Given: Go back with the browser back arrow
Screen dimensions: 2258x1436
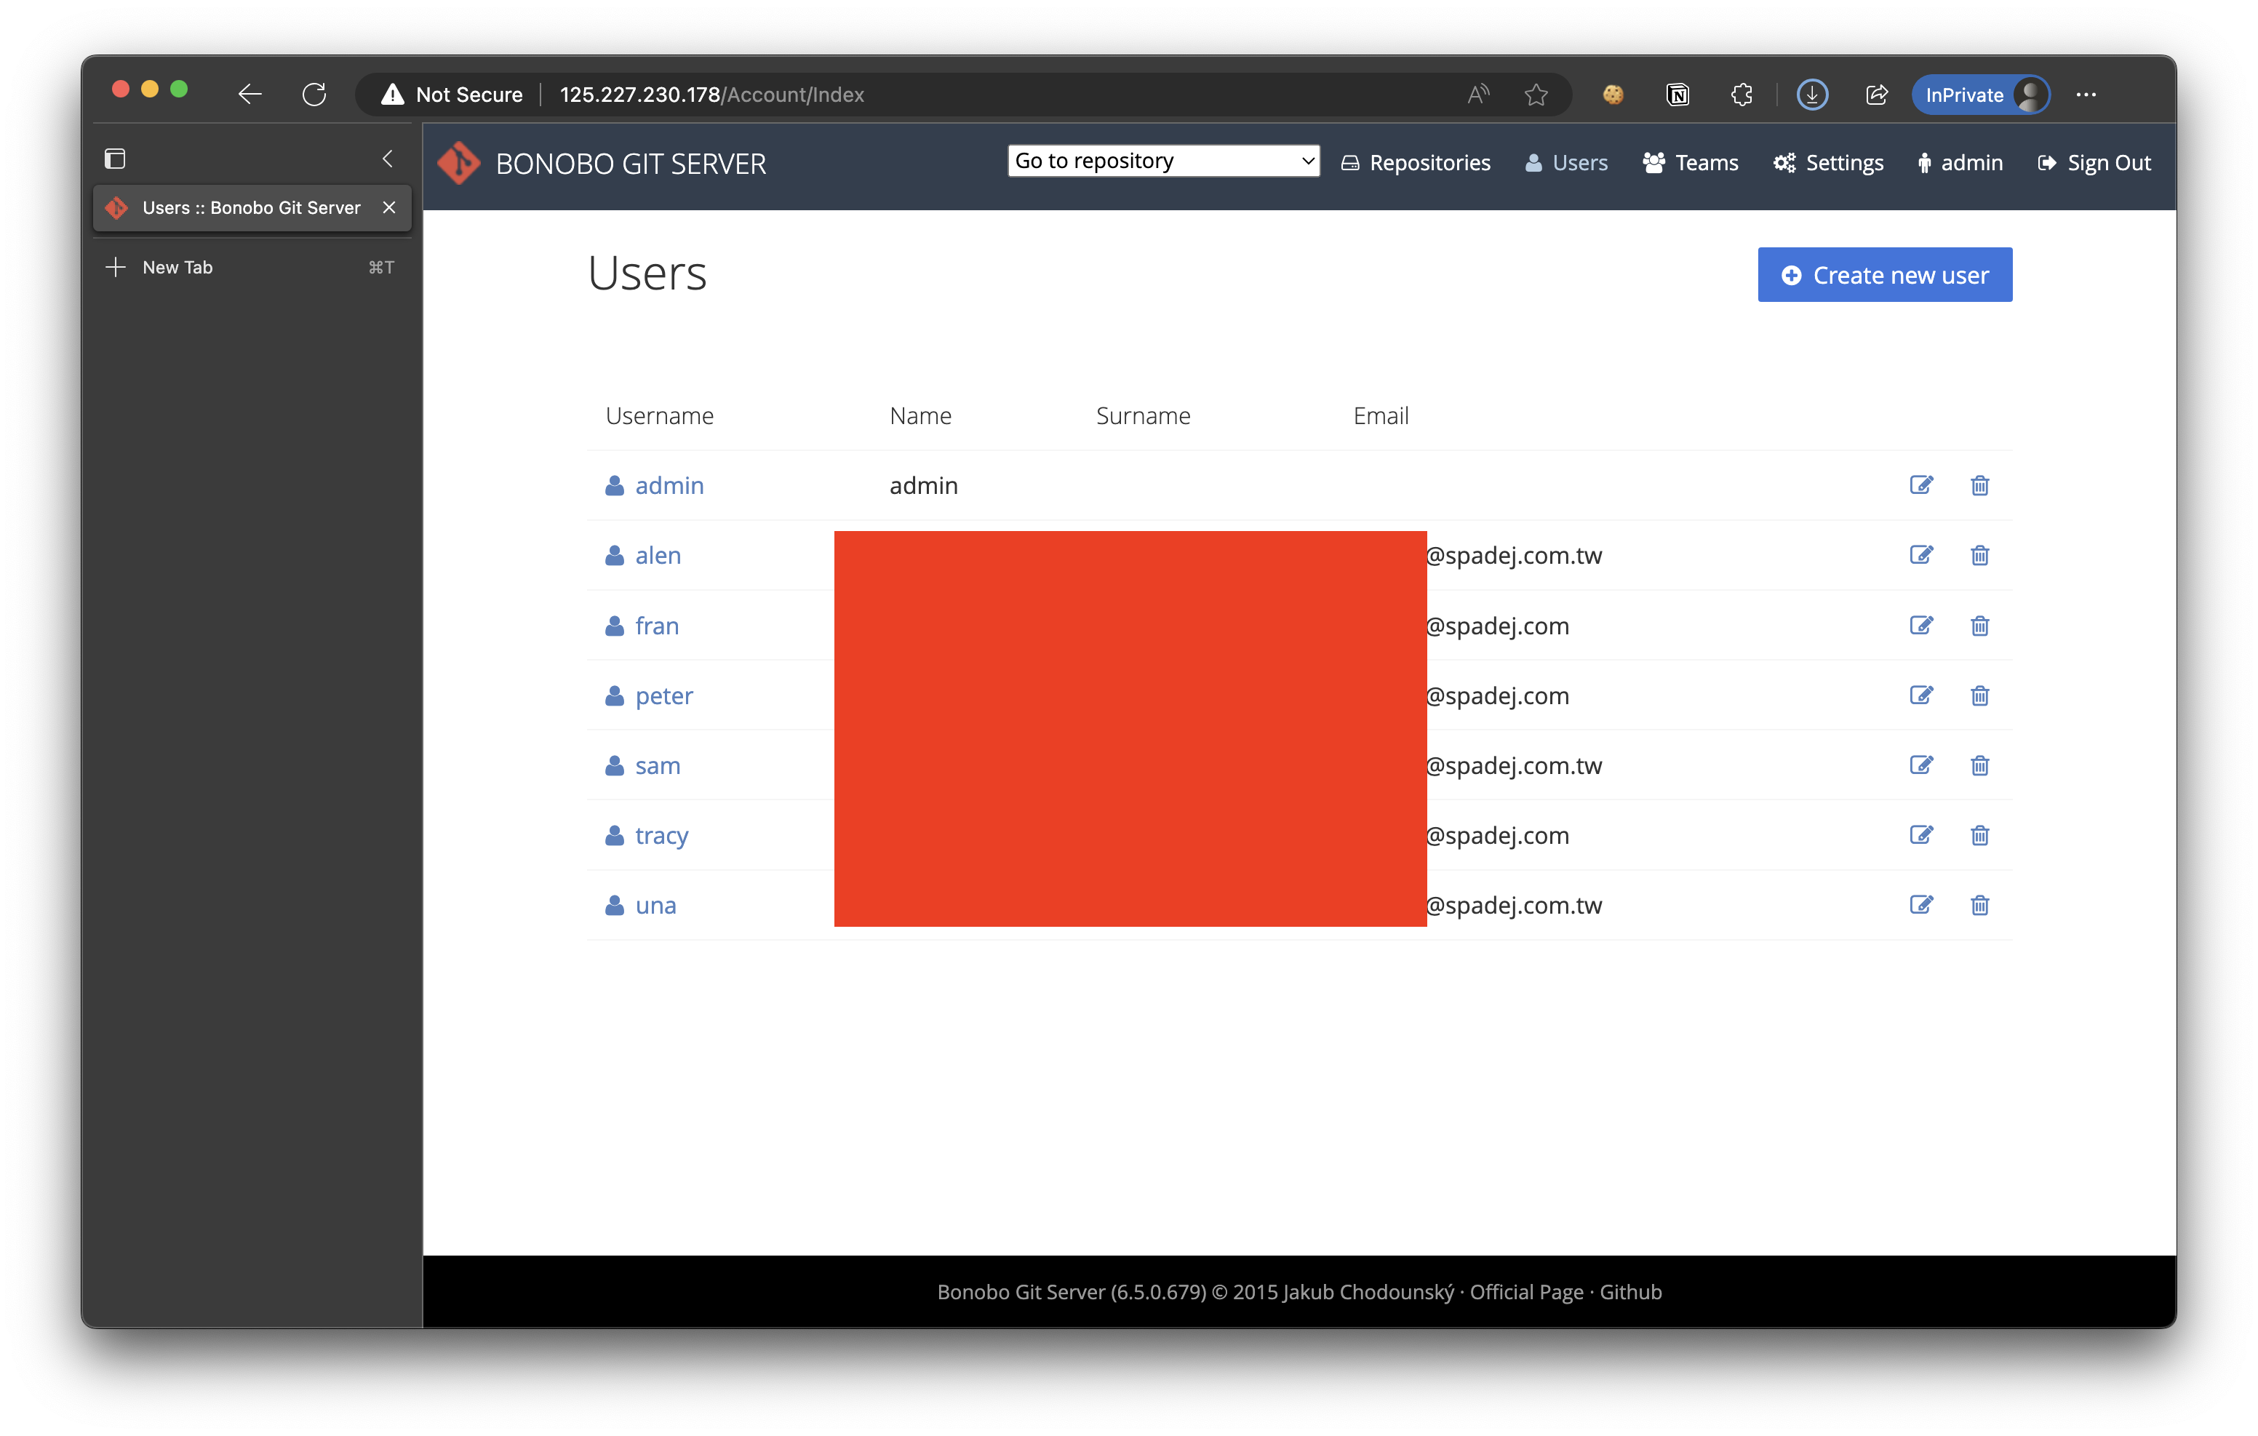Looking at the screenshot, I should pos(250,94).
